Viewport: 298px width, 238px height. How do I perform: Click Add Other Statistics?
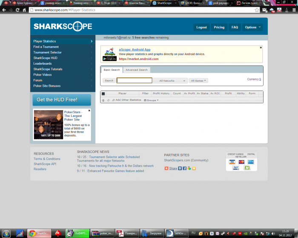click(126, 100)
